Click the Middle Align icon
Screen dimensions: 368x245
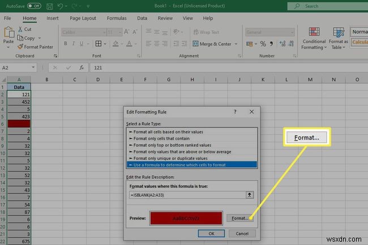point(157,32)
